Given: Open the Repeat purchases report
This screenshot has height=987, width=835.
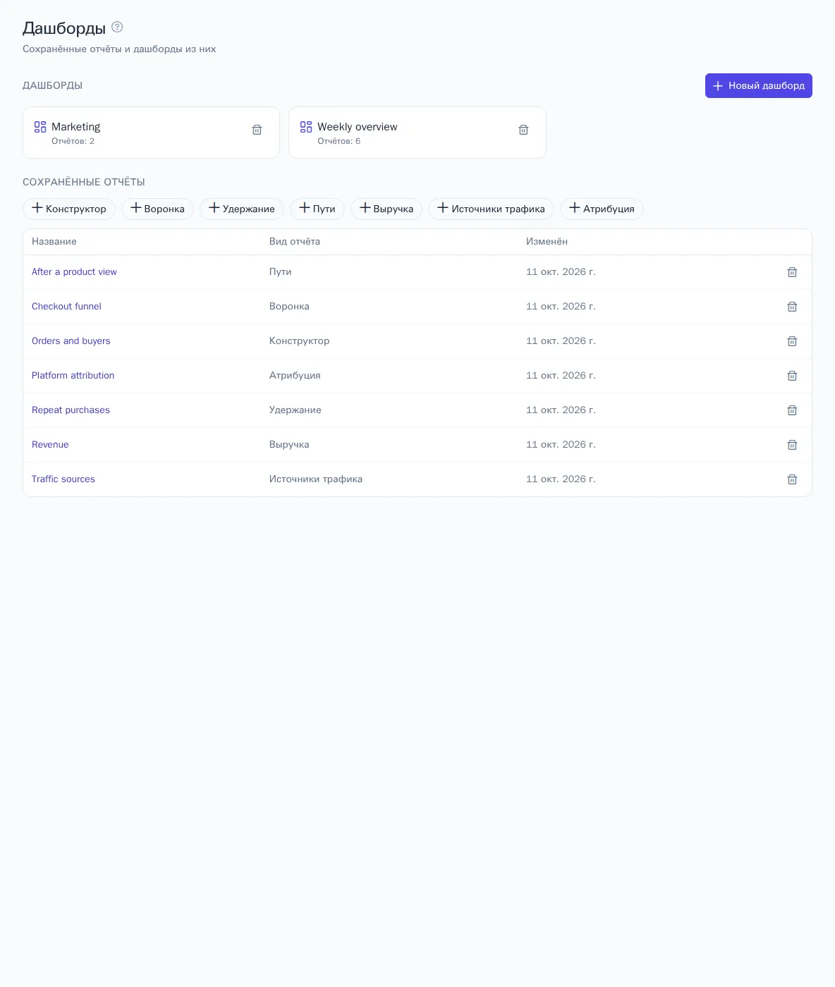Looking at the screenshot, I should (x=71, y=410).
